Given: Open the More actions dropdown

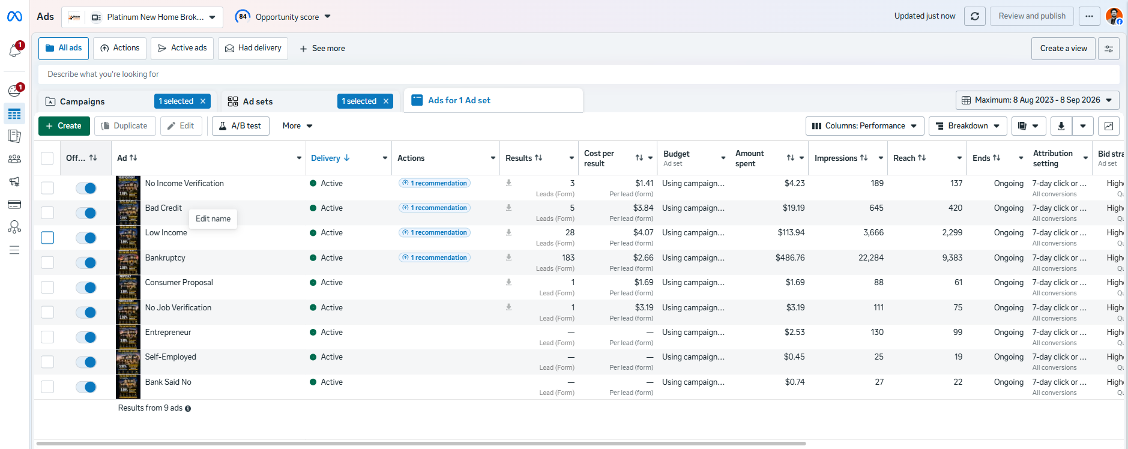Looking at the screenshot, I should click(x=298, y=126).
